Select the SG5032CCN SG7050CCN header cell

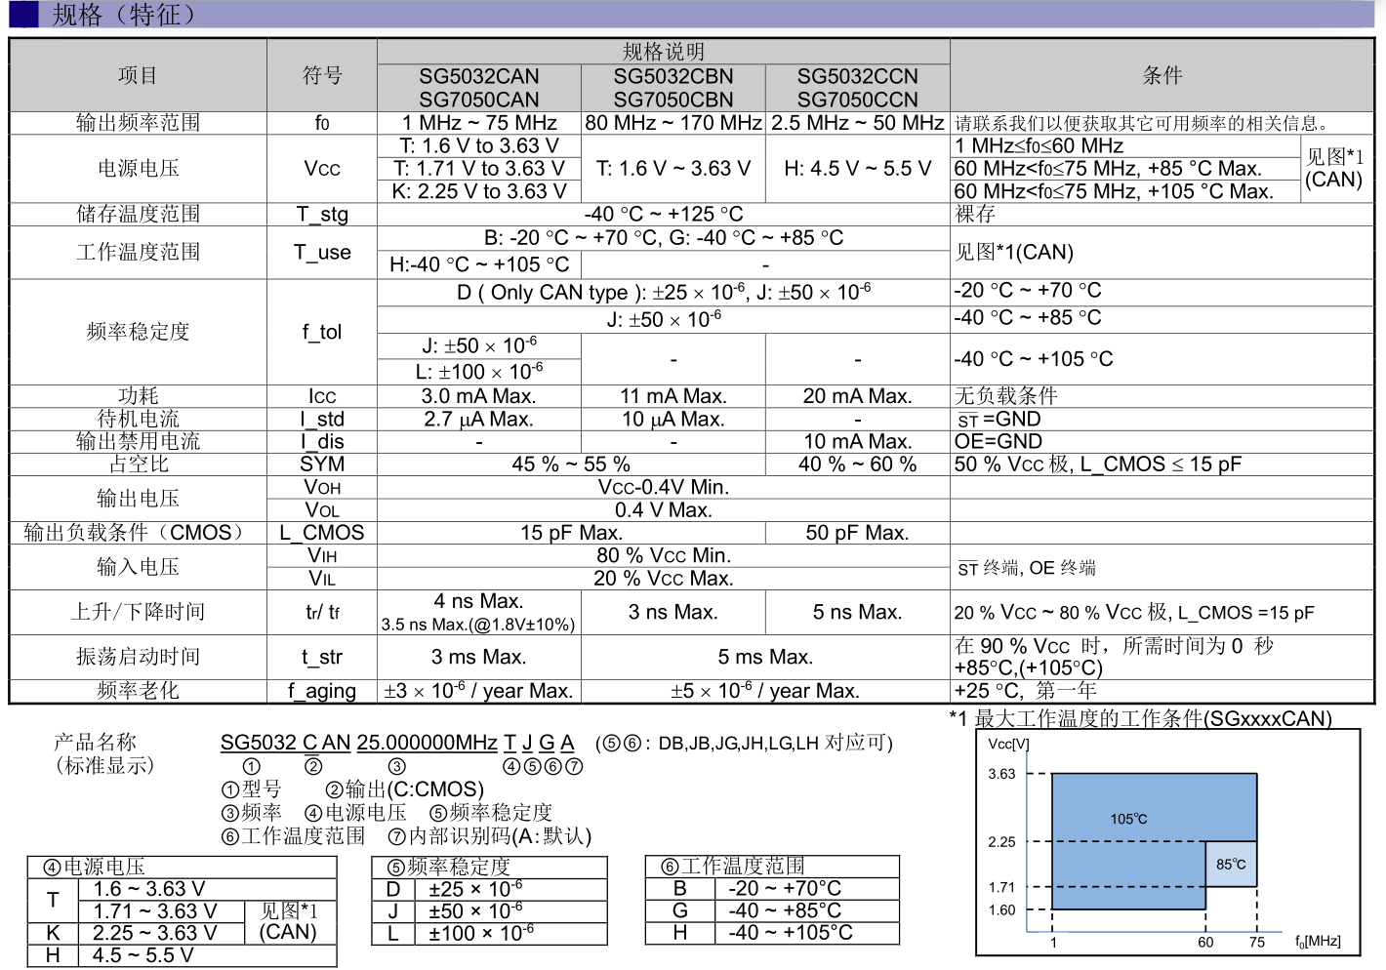pos(858,88)
